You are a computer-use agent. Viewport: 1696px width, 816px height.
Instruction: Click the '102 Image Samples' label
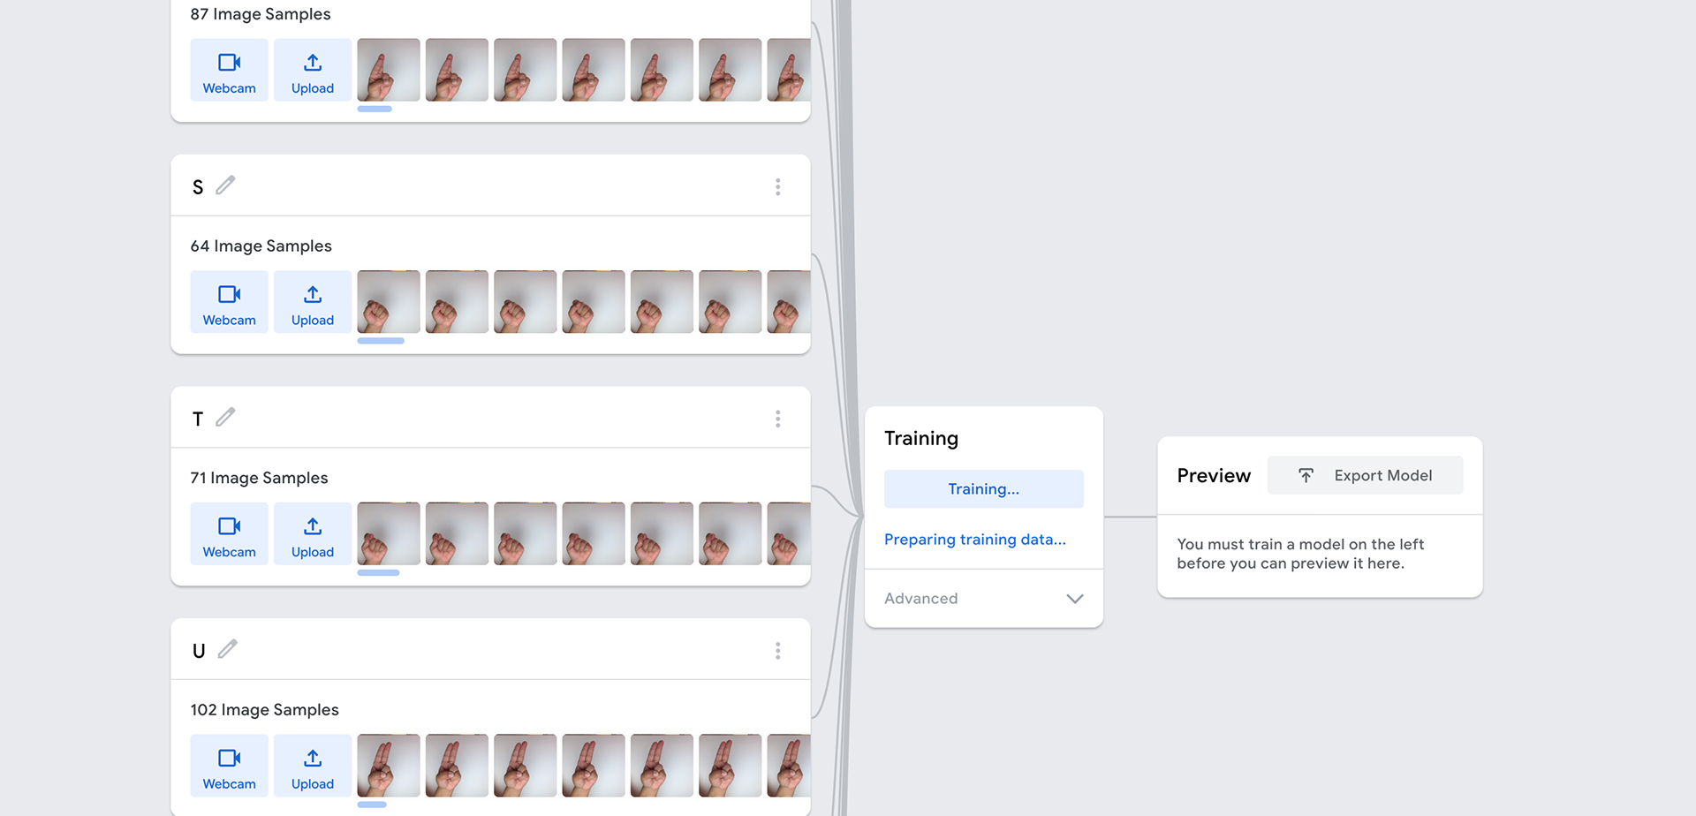click(x=265, y=710)
